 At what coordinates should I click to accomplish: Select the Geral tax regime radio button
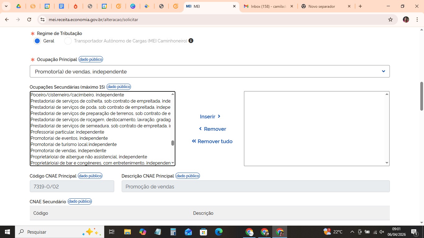[x=37, y=41]
